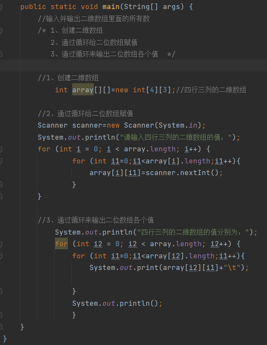Collapse the array[i].length inner loop fold marker
This screenshot has height=345, width=267.
click(x=1, y=161)
